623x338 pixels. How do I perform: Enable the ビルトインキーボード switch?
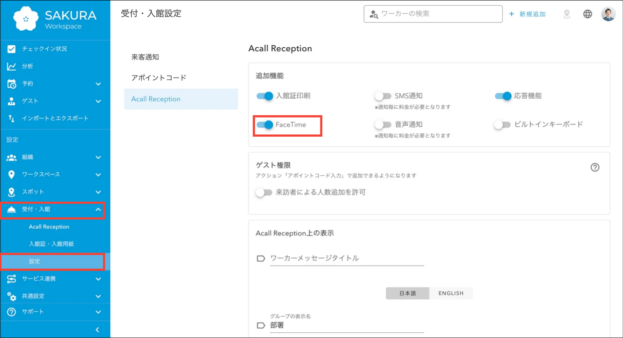coord(502,125)
